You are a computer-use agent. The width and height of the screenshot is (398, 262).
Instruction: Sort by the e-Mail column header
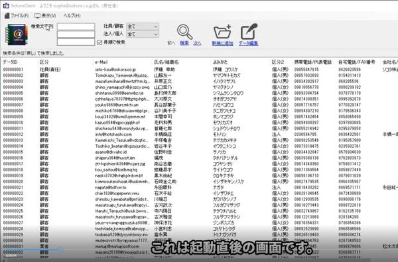point(101,62)
